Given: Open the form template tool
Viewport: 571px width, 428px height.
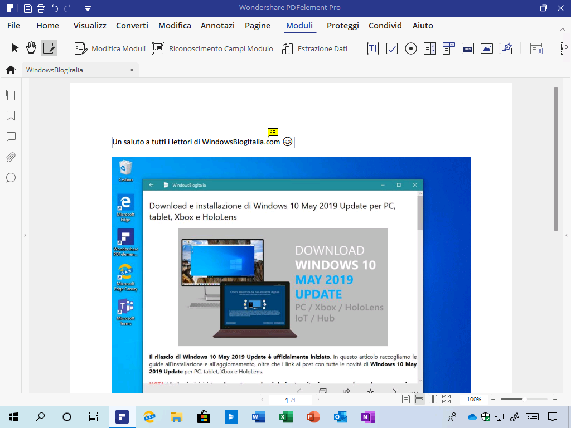Looking at the screenshot, I should tap(536, 48).
